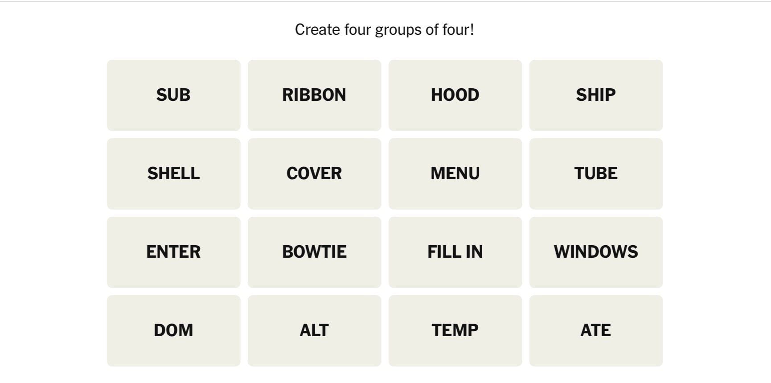771x383 pixels.
Task: Pick the ENTER tile
Action: pyautogui.click(x=173, y=252)
